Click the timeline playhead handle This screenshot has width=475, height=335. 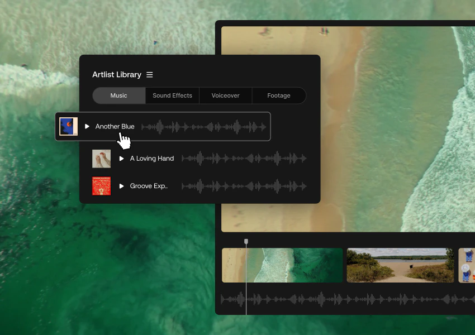[x=246, y=241]
